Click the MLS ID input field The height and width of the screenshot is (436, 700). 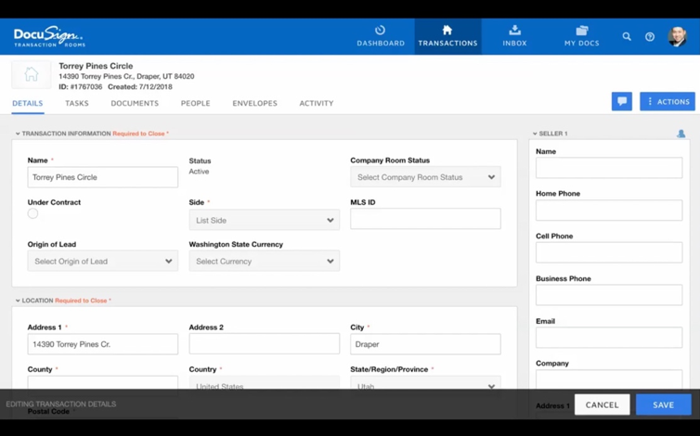(x=425, y=219)
